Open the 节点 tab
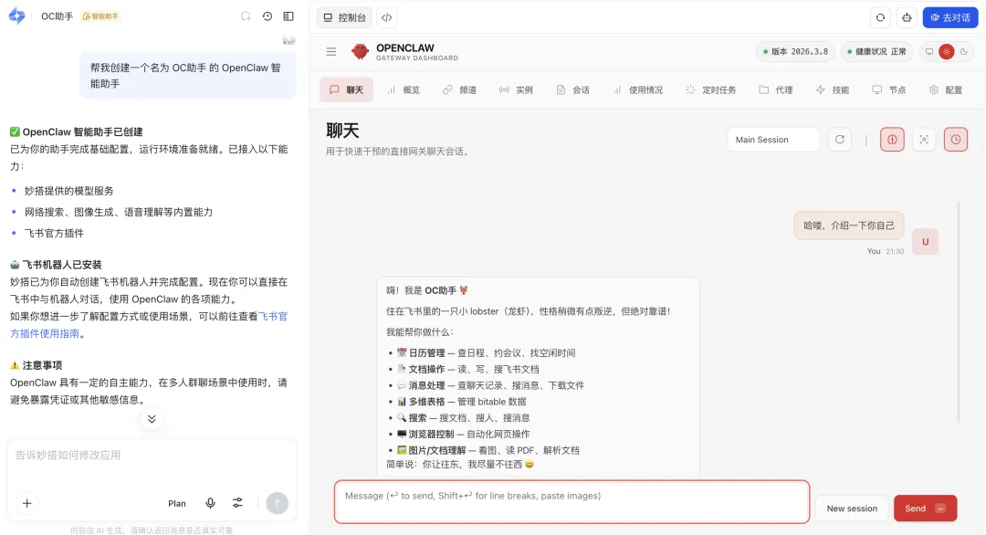 point(889,89)
